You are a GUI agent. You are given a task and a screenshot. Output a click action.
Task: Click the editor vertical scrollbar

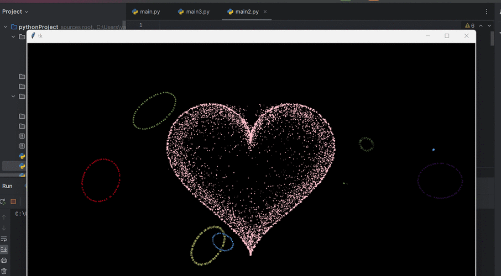[492, 39]
